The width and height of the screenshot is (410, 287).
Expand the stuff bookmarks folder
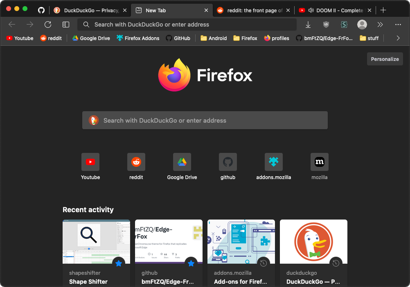coord(369,38)
